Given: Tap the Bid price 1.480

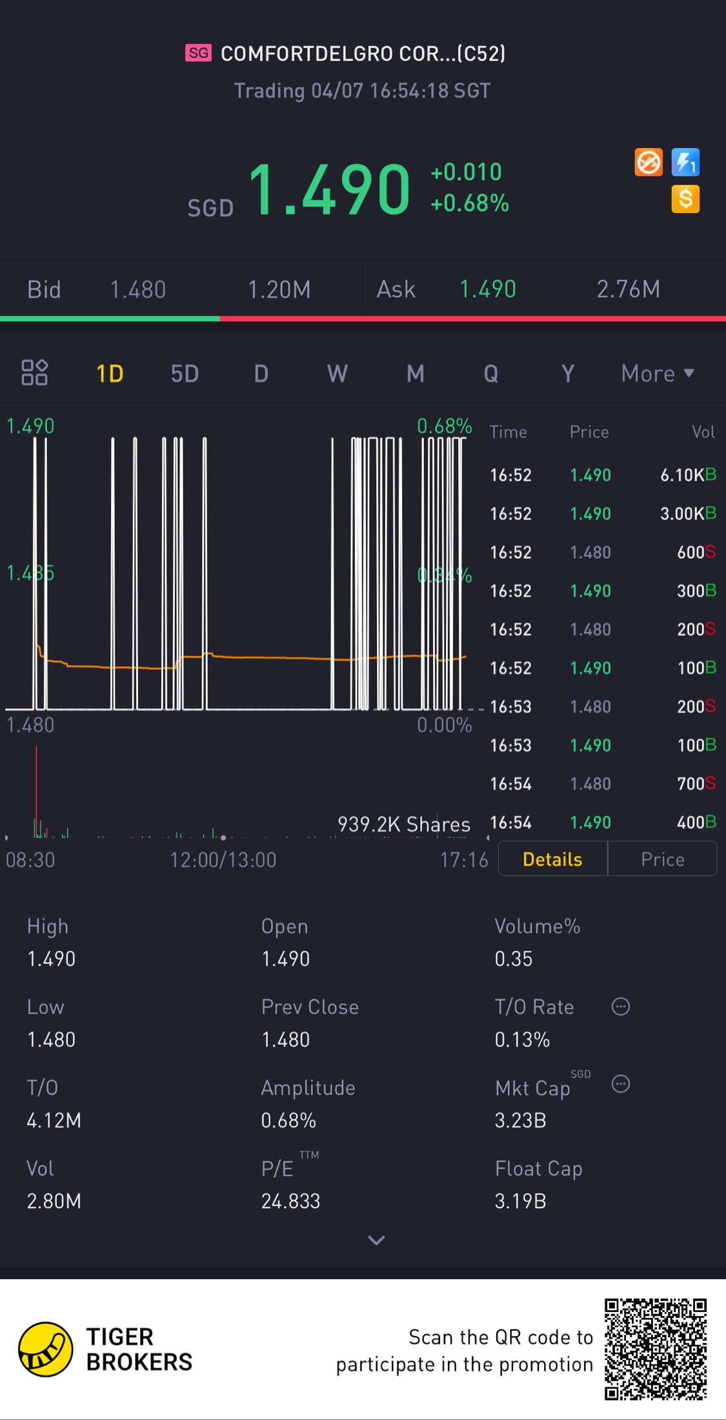Looking at the screenshot, I should pyautogui.click(x=138, y=289).
